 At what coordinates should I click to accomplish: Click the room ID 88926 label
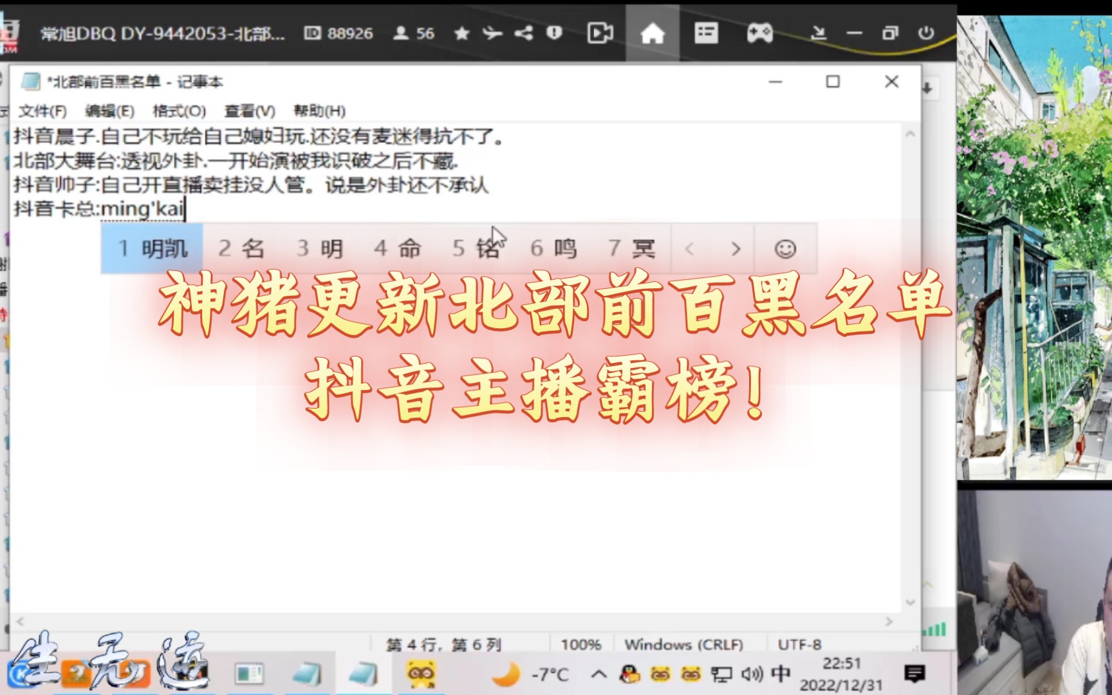click(x=338, y=33)
